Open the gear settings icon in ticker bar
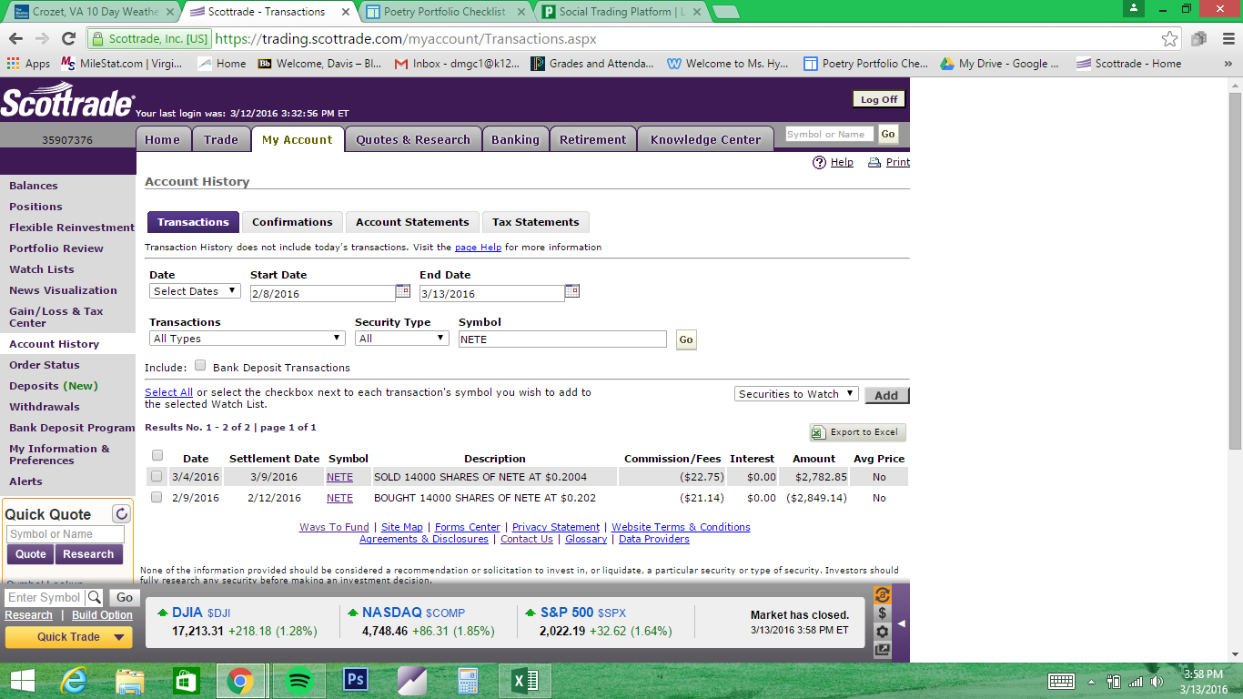The width and height of the screenshot is (1243, 699). pos(882,632)
